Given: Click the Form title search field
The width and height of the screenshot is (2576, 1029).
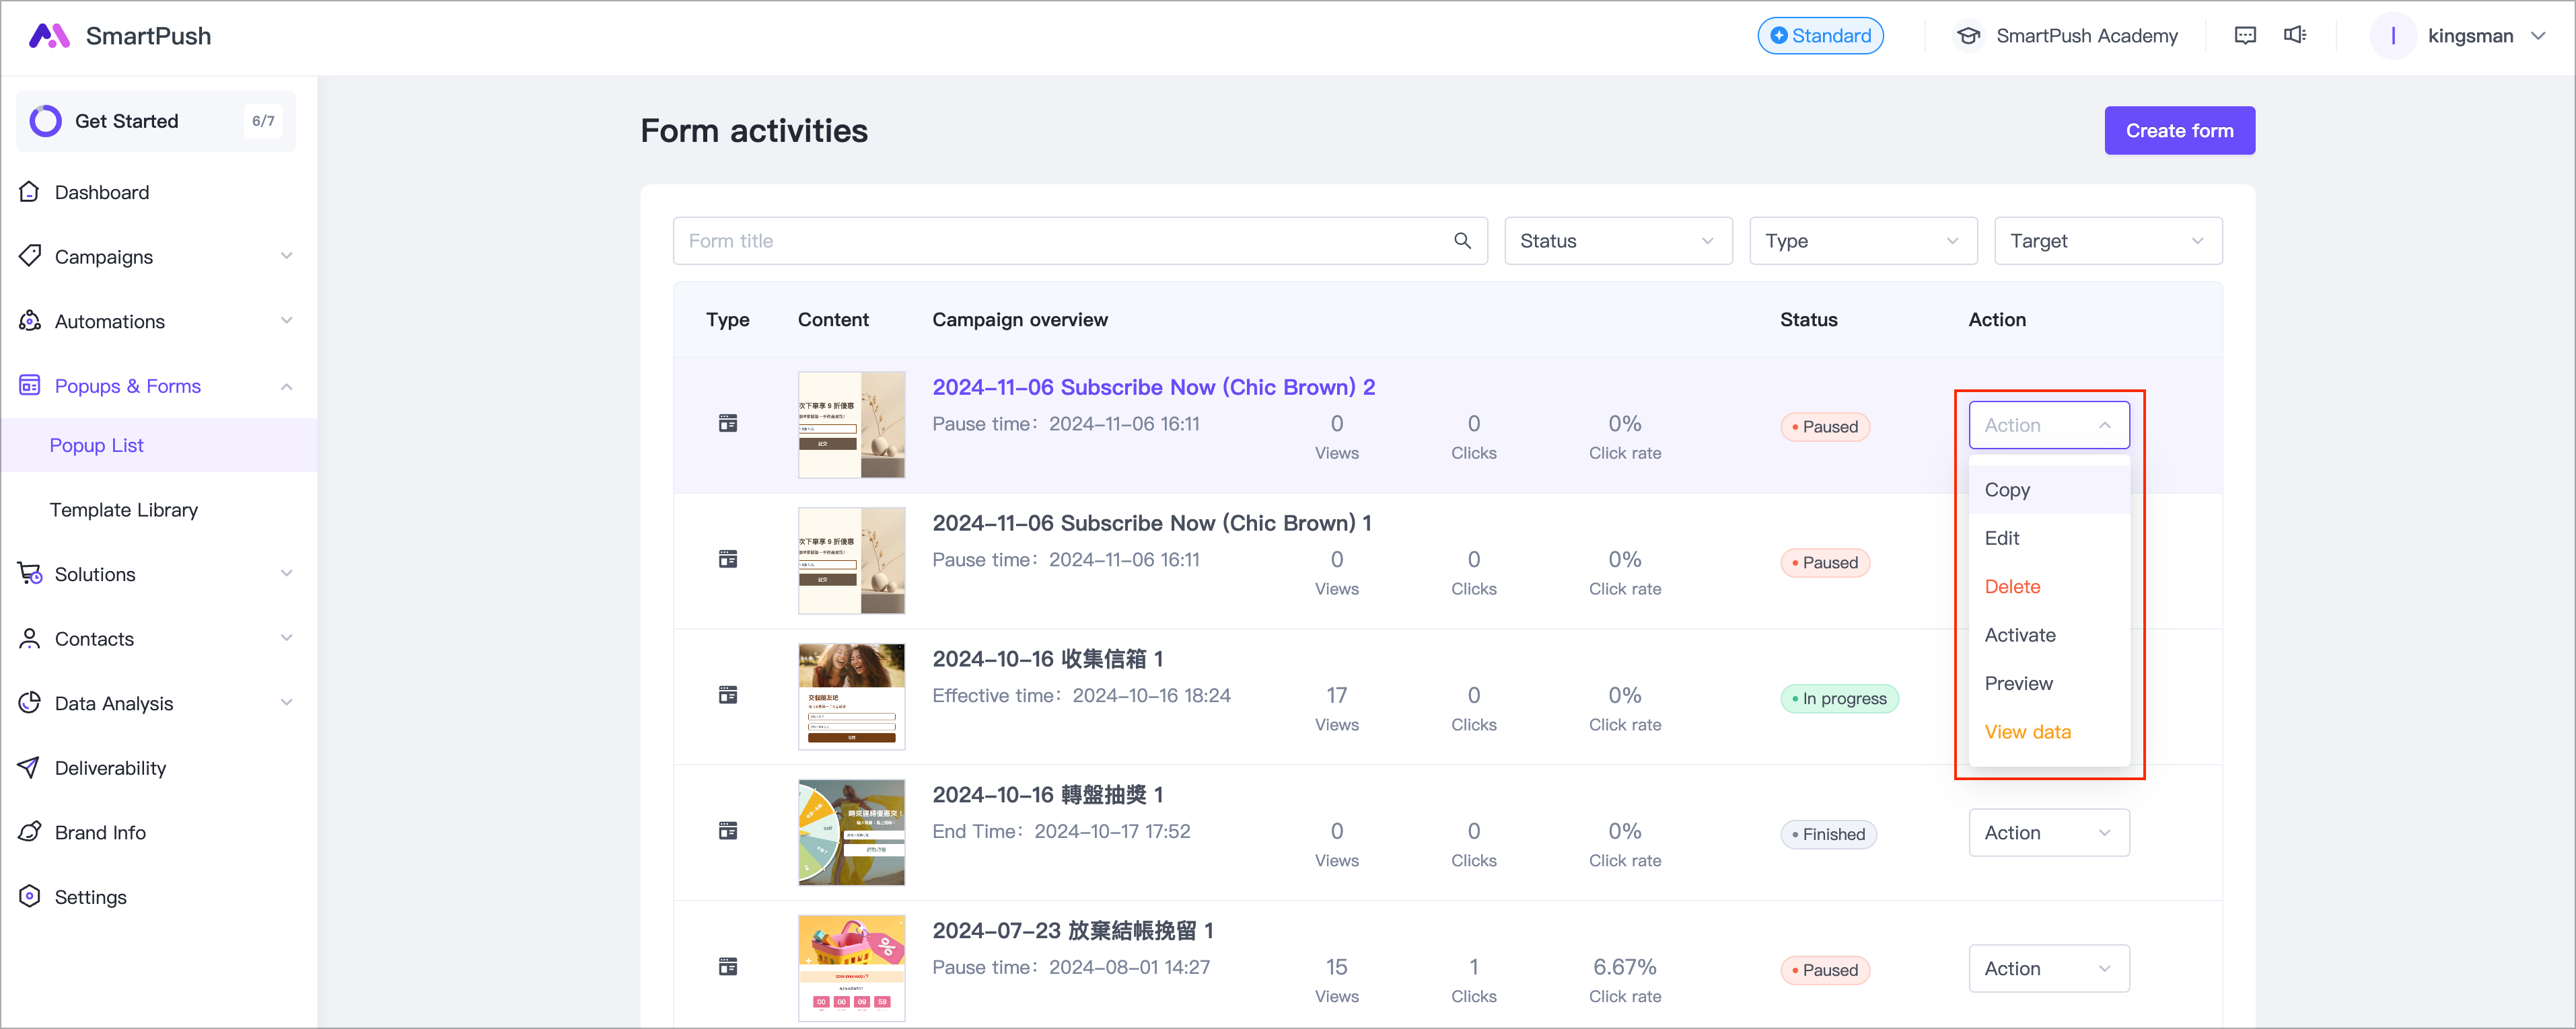Looking at the screenshot, I should click(x=1060, y=241).
